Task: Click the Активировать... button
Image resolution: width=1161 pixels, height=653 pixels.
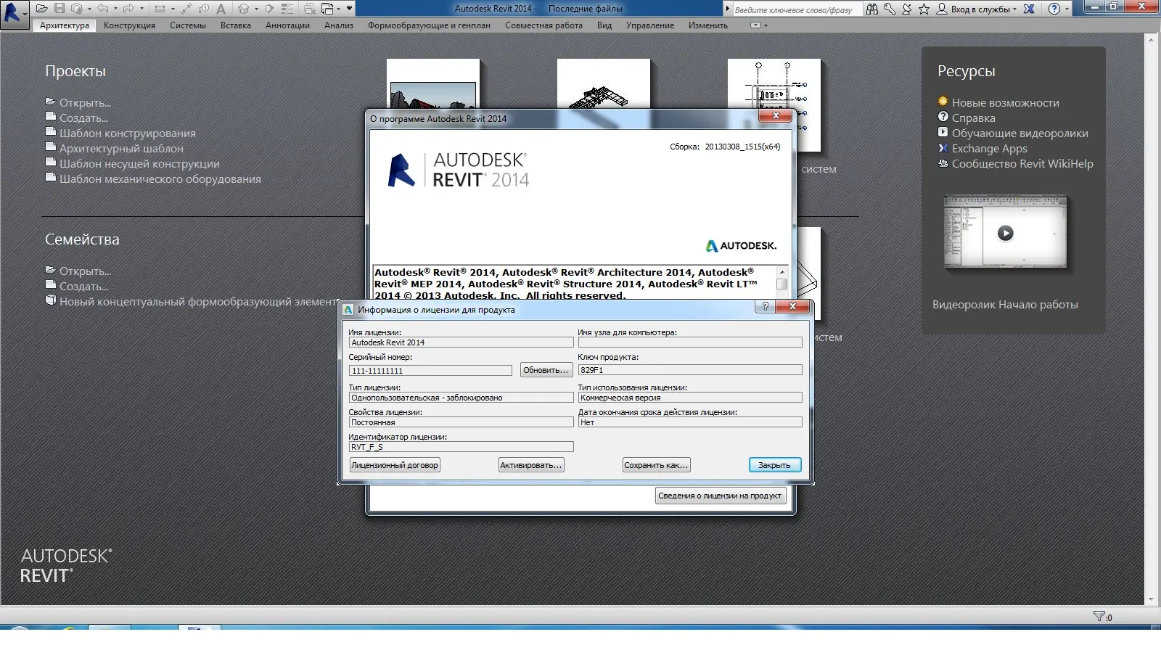Action: [x=531, y=465]
